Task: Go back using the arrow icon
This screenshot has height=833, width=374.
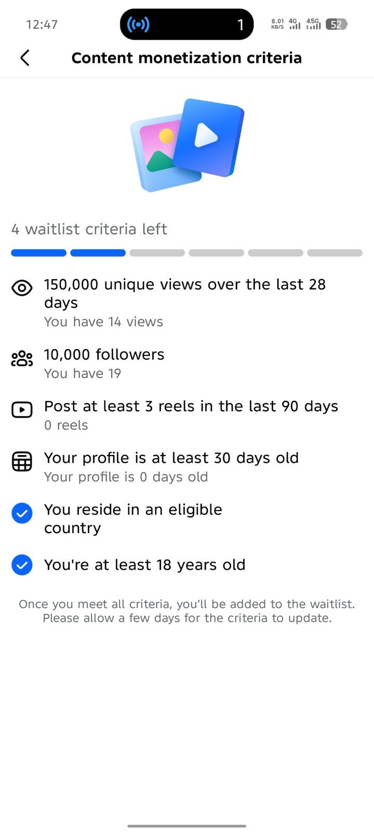Action: pos(24,57)
